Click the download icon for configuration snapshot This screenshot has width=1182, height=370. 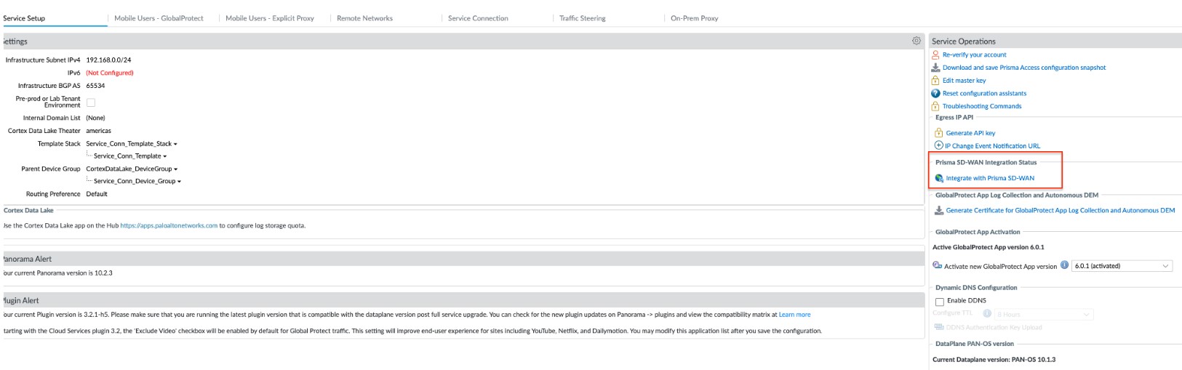(936, 68)
